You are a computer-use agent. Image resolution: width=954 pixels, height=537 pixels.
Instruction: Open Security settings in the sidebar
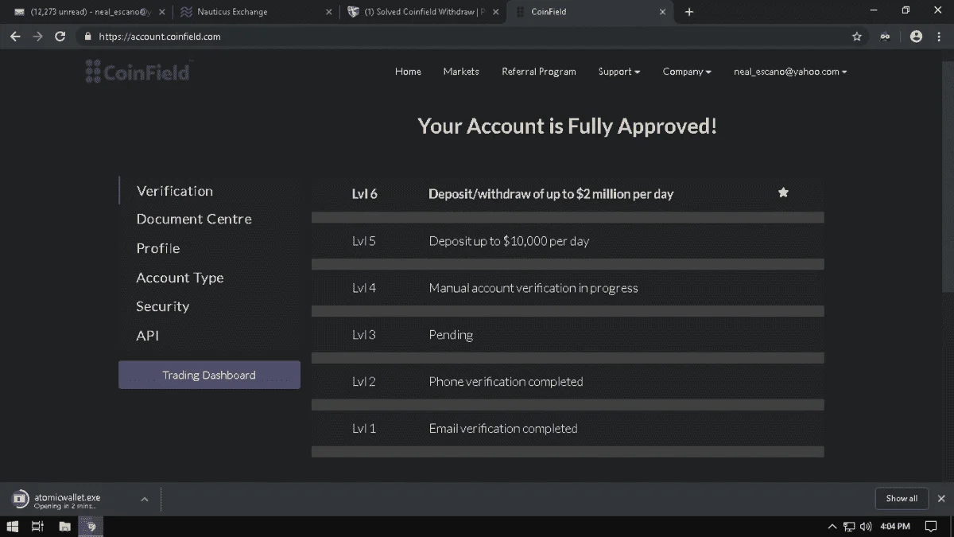point(163,306)
